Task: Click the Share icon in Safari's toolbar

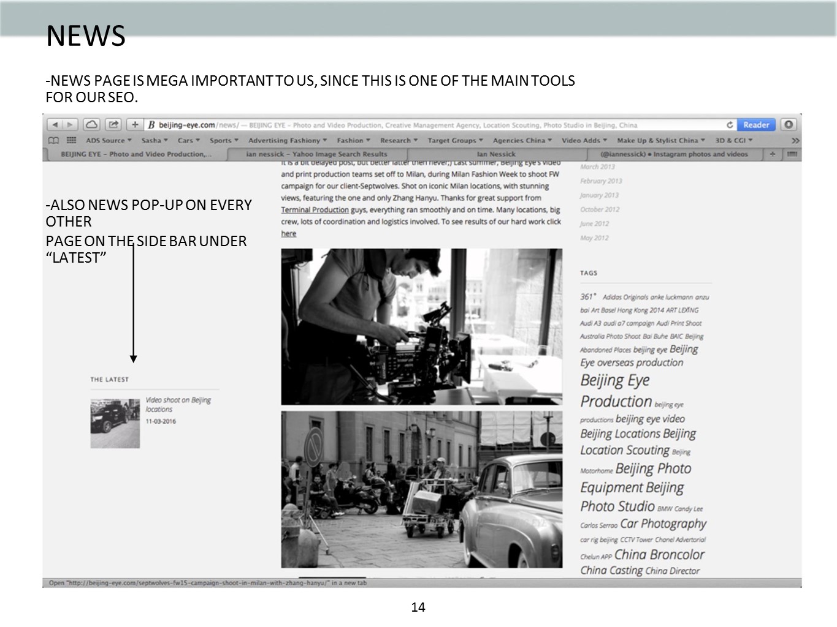Action: point(113,124)
